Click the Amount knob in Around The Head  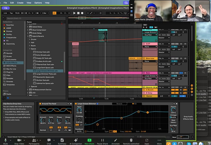pos(43,120)
